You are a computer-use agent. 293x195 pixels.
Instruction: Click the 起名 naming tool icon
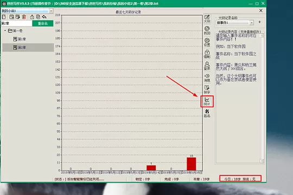[207, 113]
